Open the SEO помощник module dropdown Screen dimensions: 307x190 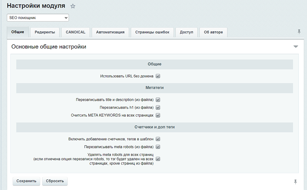[38, 17]
